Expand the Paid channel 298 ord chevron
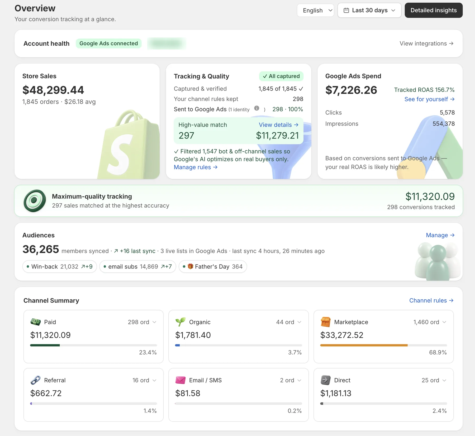The image size is (475, 436). (154, 322)
